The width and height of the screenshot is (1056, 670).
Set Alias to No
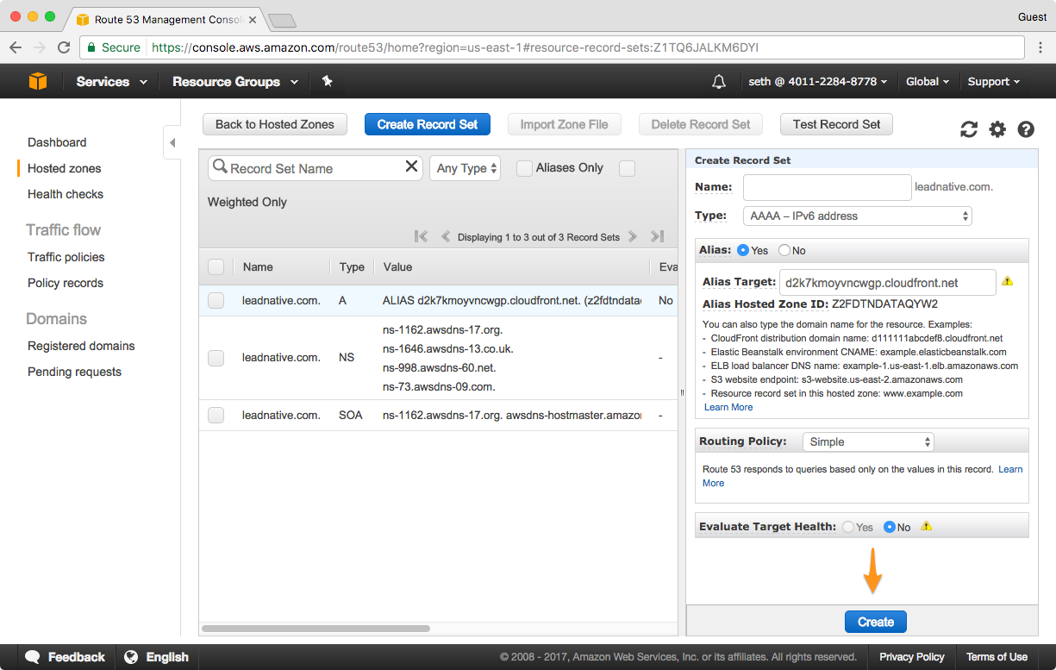click(784, 251)
